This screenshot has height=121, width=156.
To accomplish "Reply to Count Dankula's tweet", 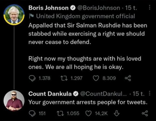I will click(32, 114).
